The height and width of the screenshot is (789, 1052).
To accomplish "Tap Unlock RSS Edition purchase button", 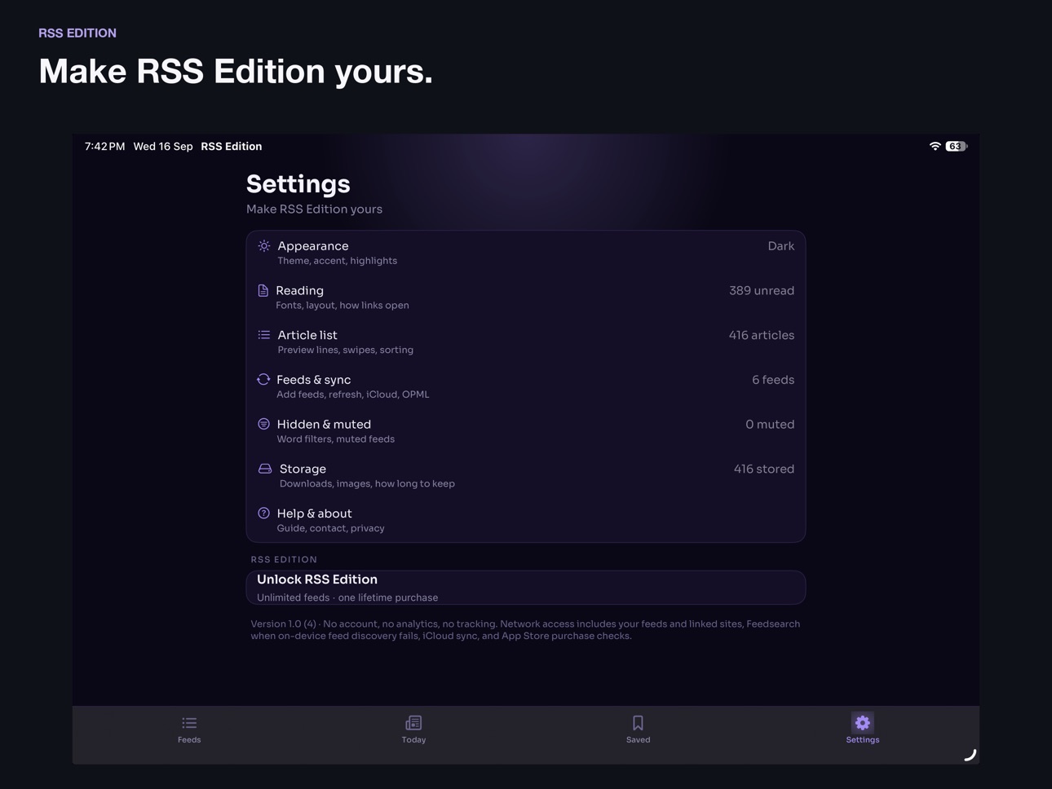I will click(526, 588).
